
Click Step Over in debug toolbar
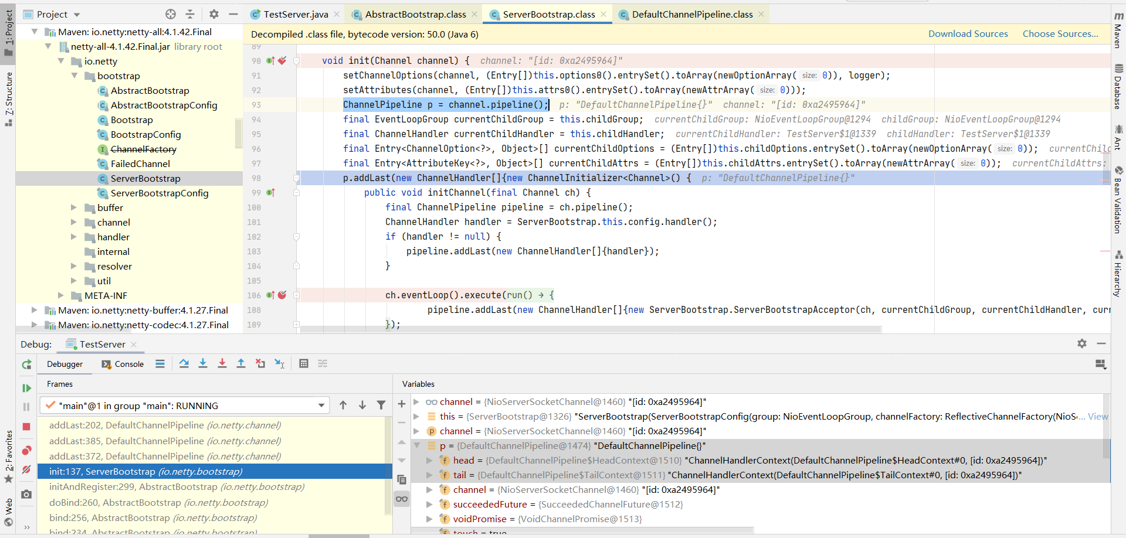(x=184, y=364)
